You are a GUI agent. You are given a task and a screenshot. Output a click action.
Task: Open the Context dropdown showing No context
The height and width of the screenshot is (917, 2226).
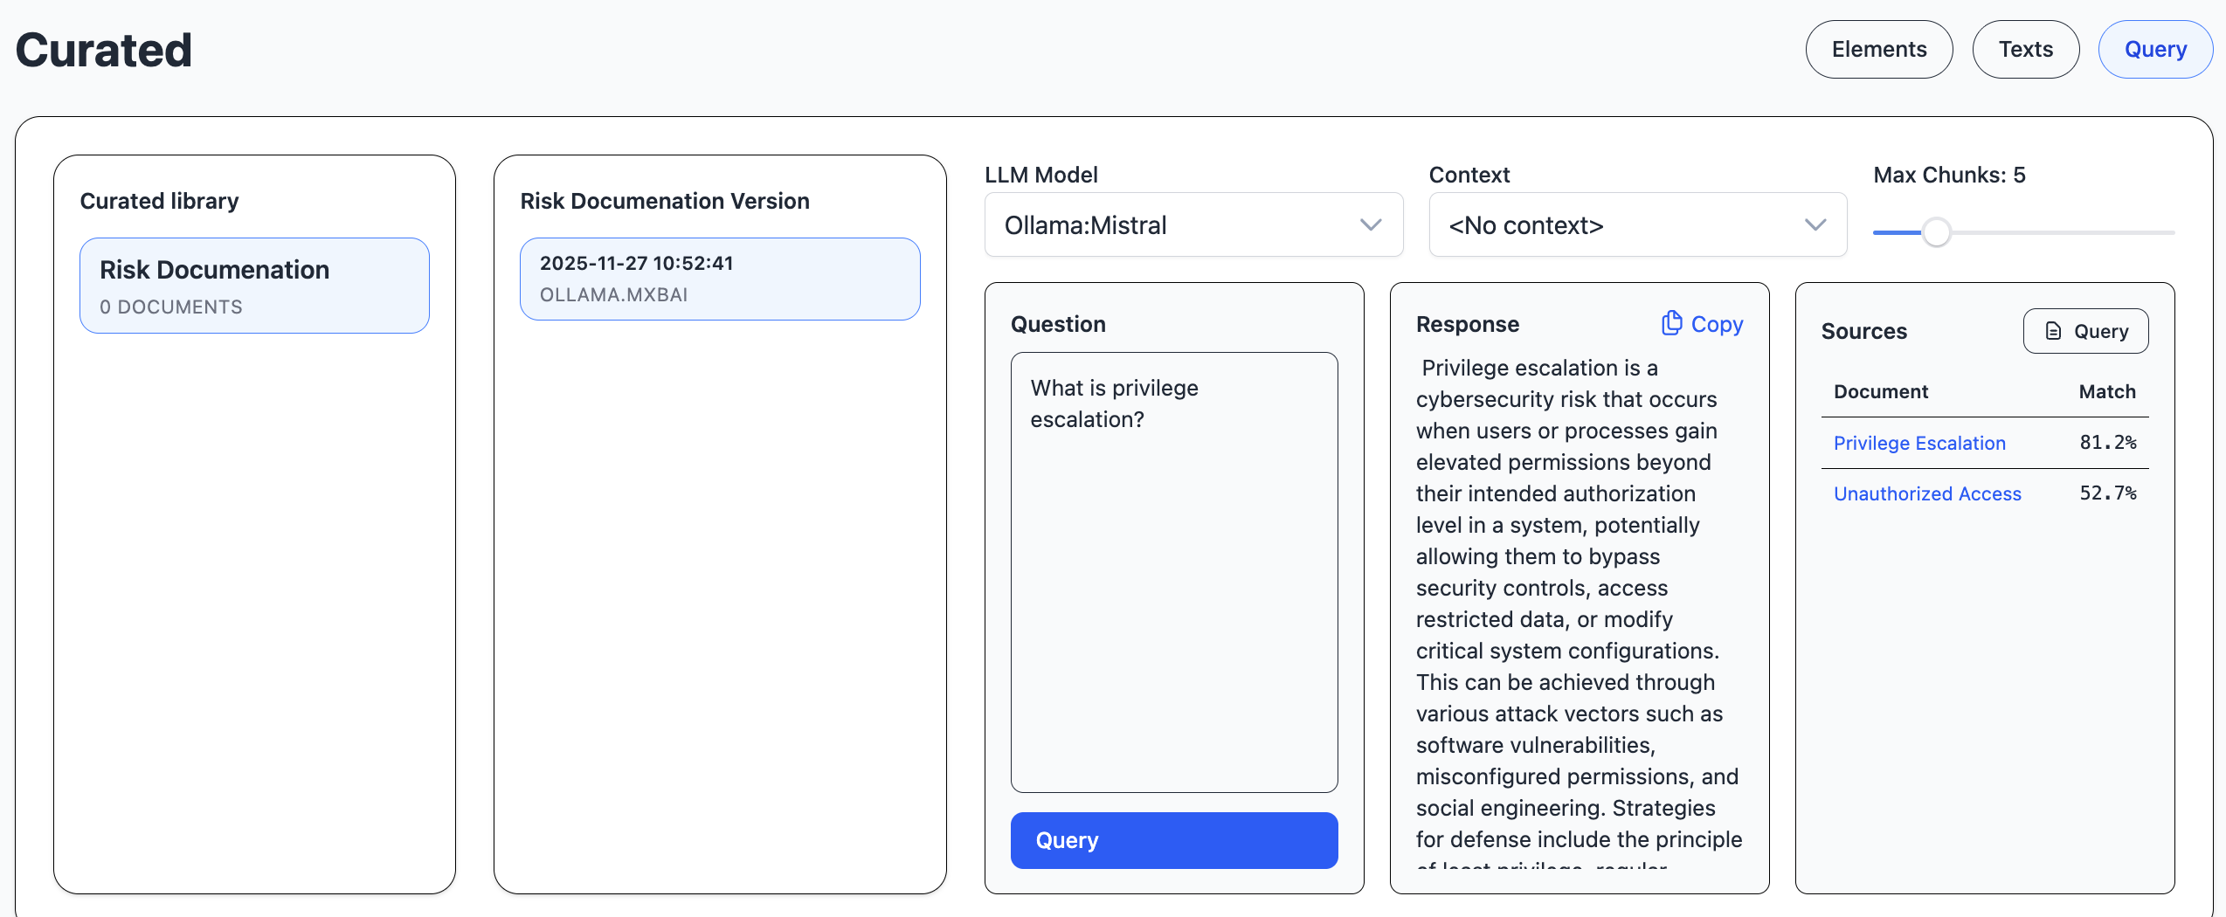1637,225
